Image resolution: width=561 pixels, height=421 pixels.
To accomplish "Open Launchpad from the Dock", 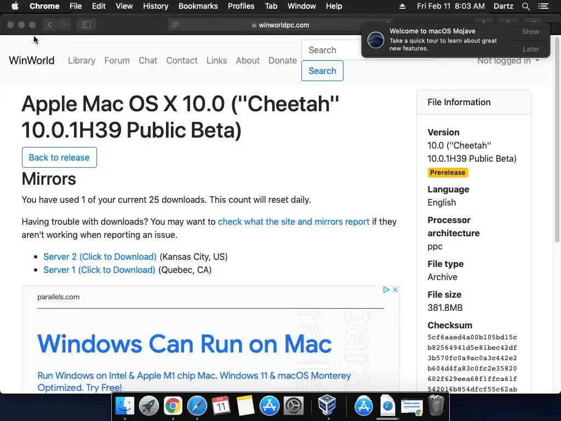I will 149,406.
